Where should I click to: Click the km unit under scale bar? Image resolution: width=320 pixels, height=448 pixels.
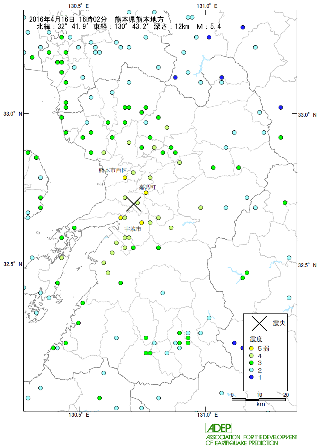(261, 404)
